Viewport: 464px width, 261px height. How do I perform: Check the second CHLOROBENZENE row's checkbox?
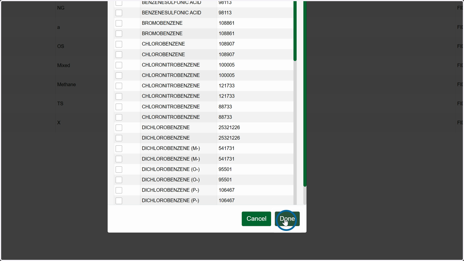[119, 55]
